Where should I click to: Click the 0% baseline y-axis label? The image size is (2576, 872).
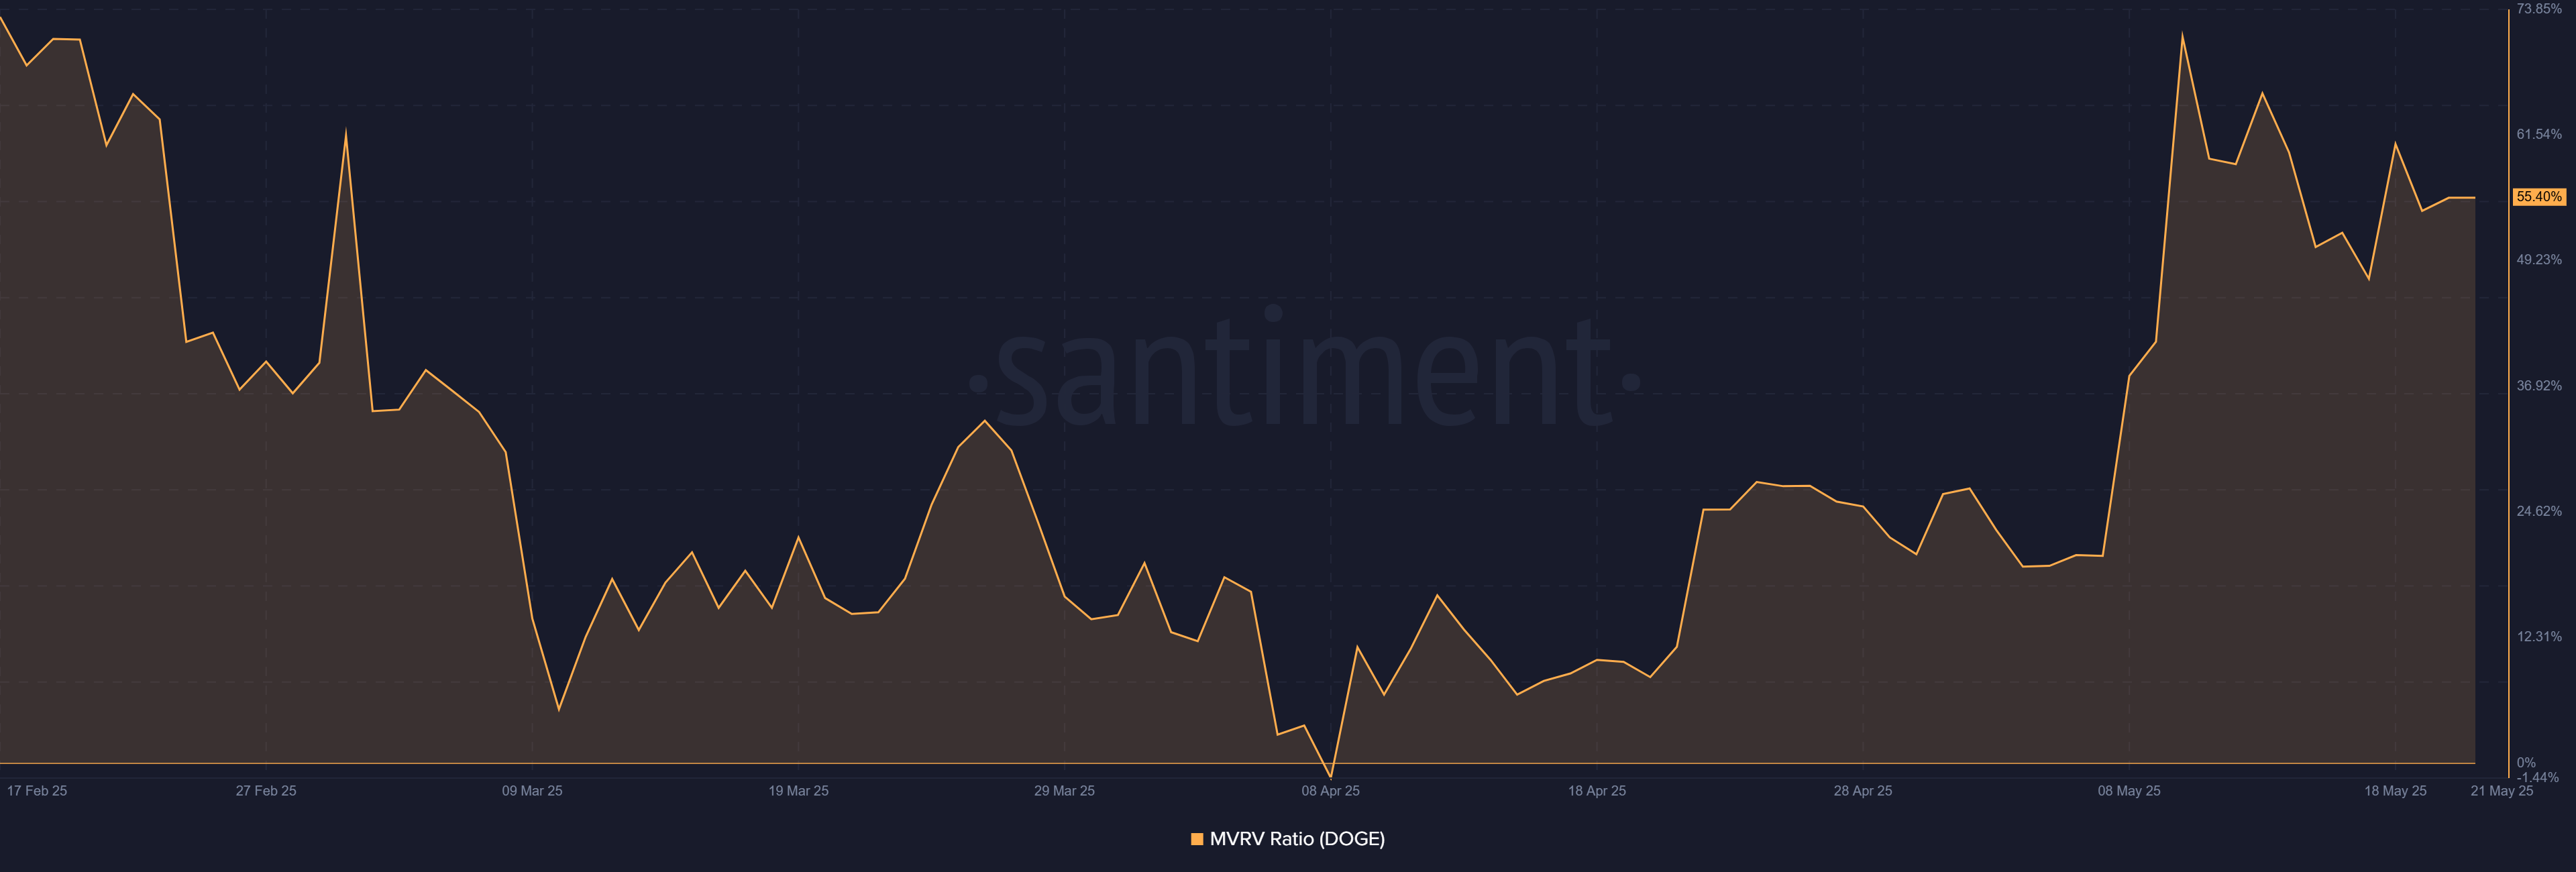click(2526, 763)
